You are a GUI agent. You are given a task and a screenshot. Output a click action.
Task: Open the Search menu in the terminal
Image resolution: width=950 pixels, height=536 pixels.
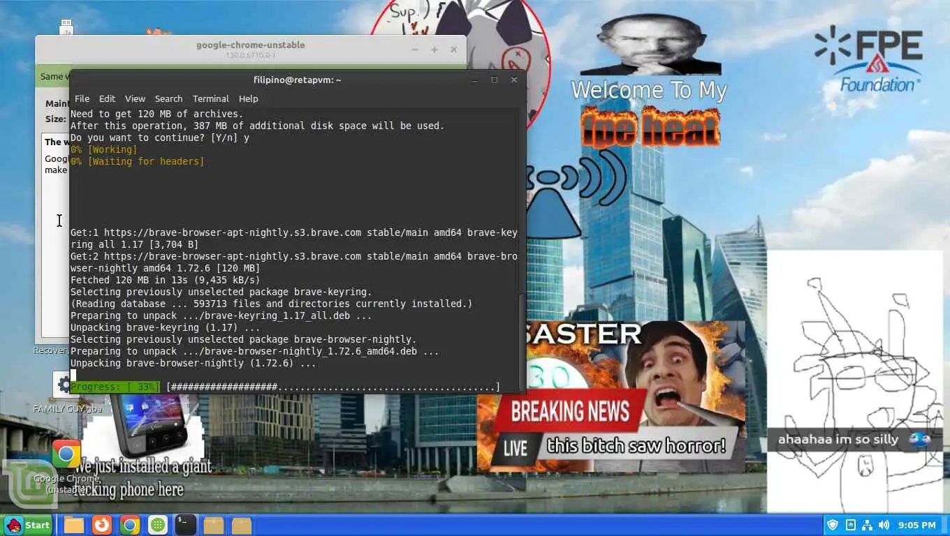click(x=168, y=98)
